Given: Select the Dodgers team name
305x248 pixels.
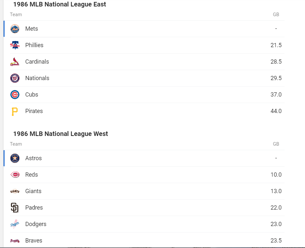Looking at the screenshot, I should 36,224.
